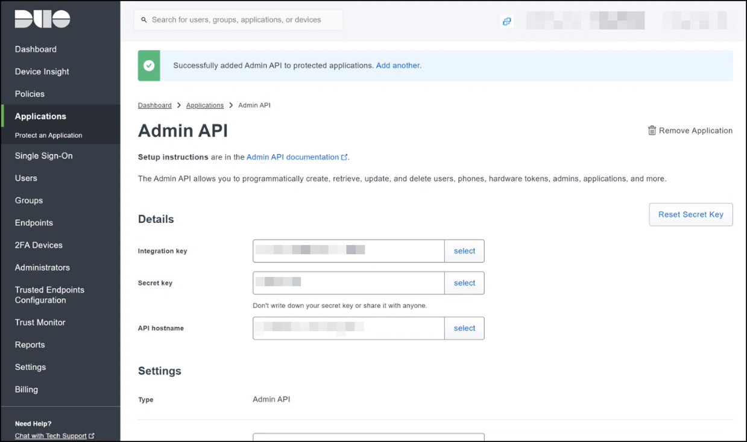
Task: Click the Settings section heading
Action: [160, 371]
